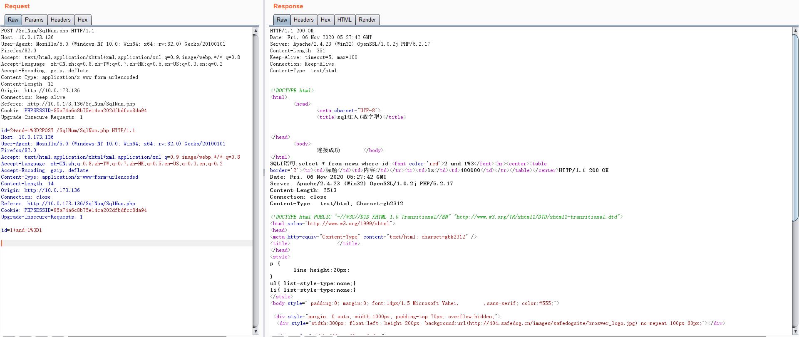Click the Response pane vertical scrollbar thumb
This screenshot has height=337, width=799.
coord(796,129)
